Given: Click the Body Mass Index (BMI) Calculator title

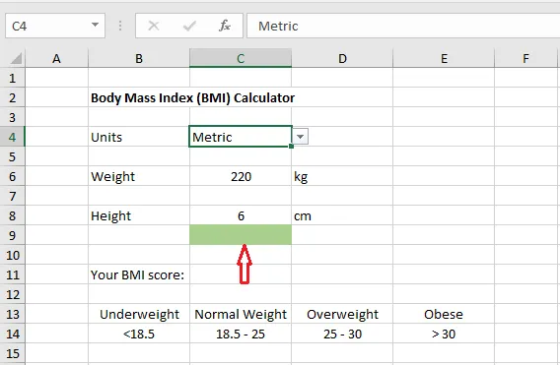Looking at the screenshot, I should point(192,97).
